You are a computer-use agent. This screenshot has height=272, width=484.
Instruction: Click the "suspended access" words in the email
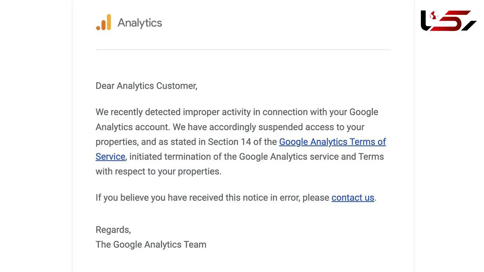[291, 127]
